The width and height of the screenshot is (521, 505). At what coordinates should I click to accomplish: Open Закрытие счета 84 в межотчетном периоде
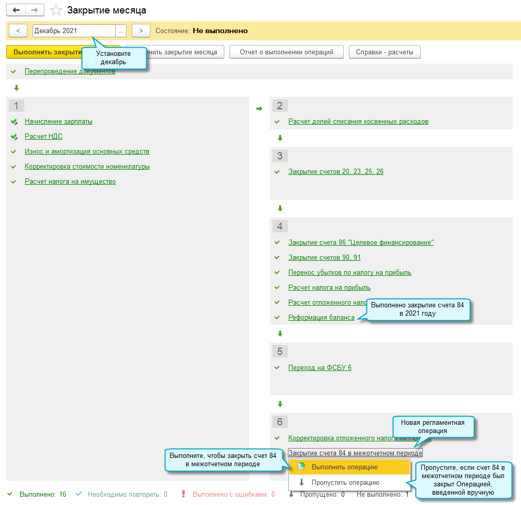click(355, 453)
